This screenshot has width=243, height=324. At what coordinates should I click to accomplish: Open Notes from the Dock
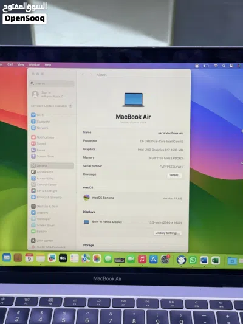pyautogui.click(x=41, y=258)
